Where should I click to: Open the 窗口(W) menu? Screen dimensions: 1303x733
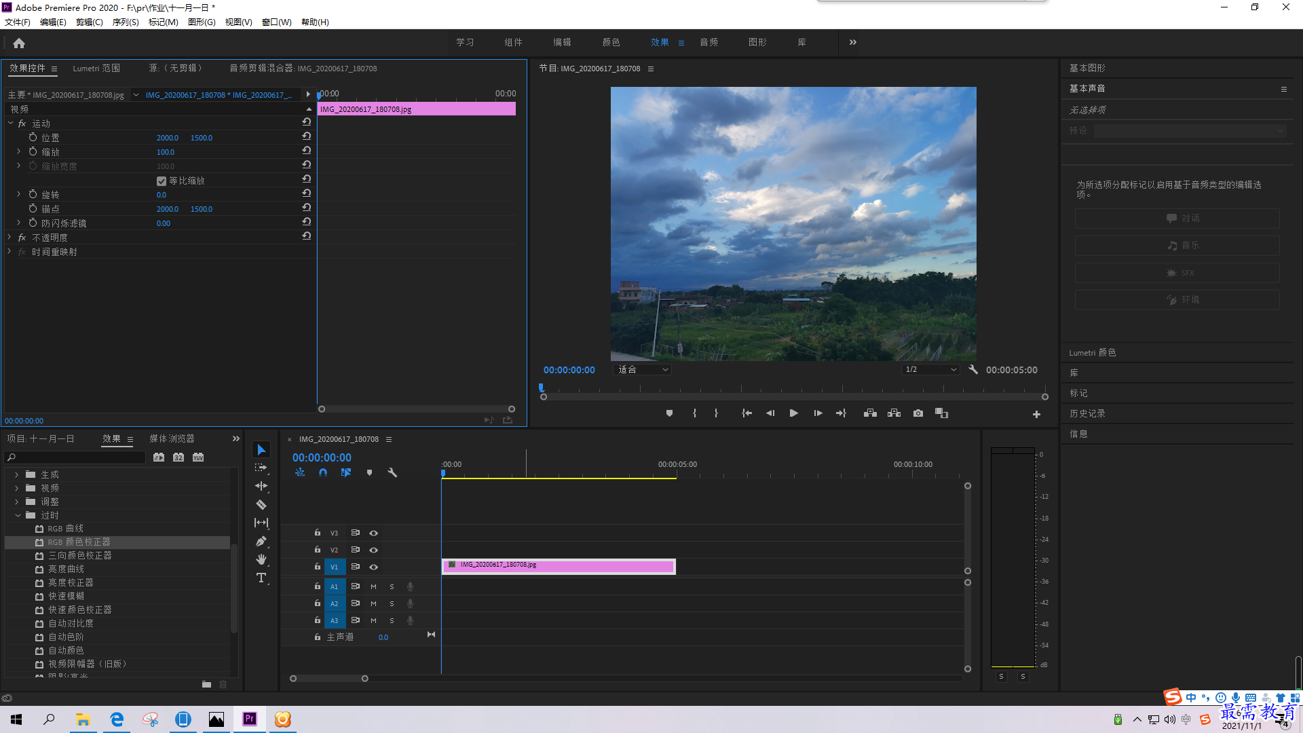[x=277, y=22]
